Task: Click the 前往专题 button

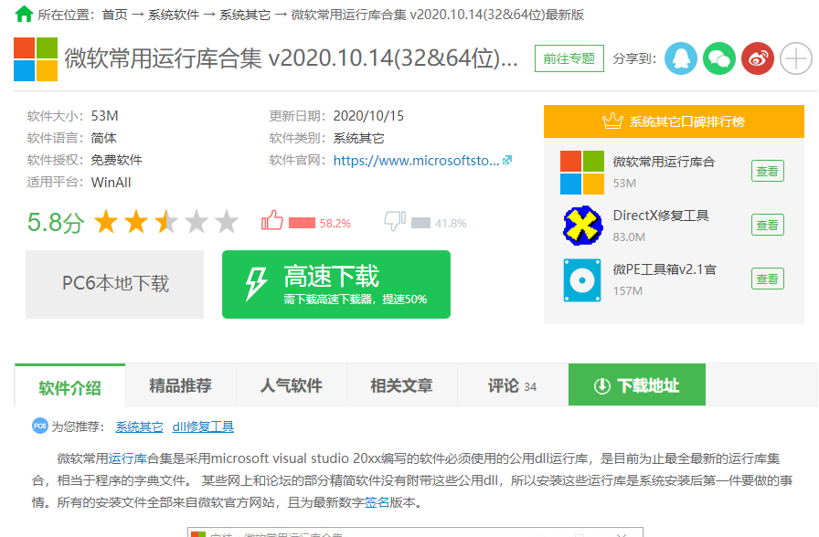Action: (569, 58)
